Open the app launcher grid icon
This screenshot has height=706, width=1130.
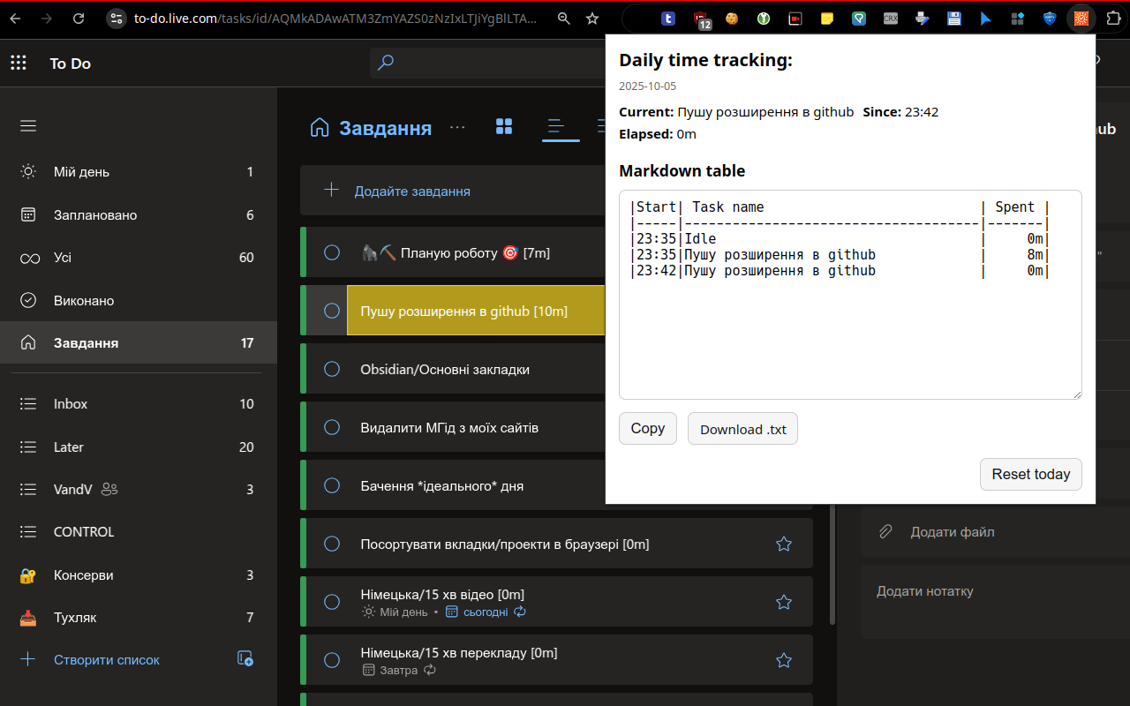click(18, 63)
